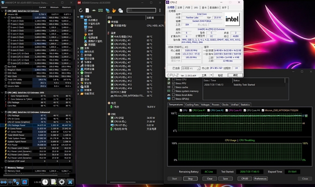Click the AIDA64 monitor diagnostics toolbar icon
315x187 pixels.
(107, 11)
